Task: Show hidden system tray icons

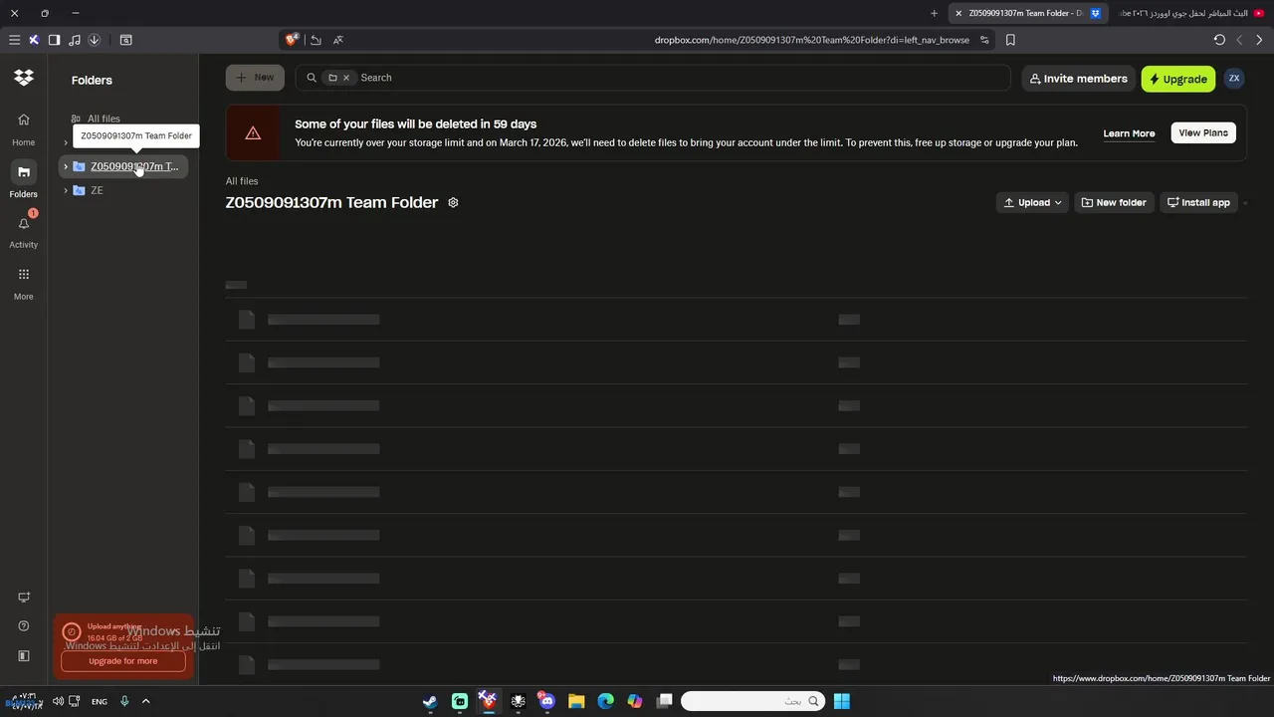Action: (x=145, y=701)
